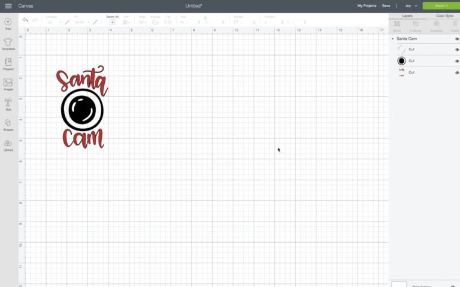This screenshot has width=460, height=287.
Task: Open My Projects link
Action: coord(367,5)
